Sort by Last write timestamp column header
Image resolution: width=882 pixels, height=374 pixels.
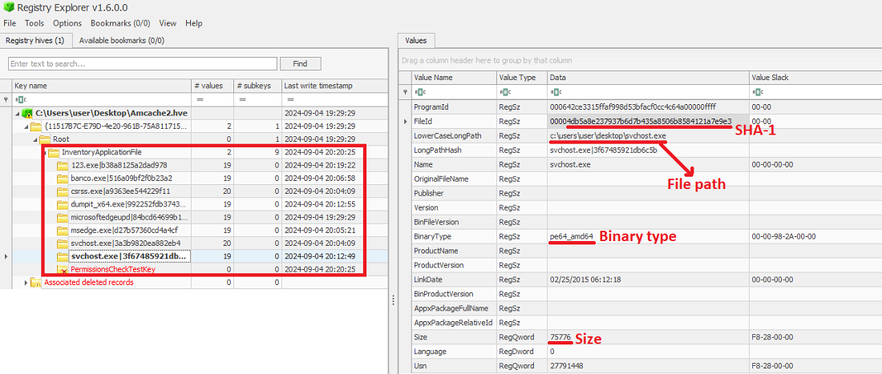(x=318, y=86)
